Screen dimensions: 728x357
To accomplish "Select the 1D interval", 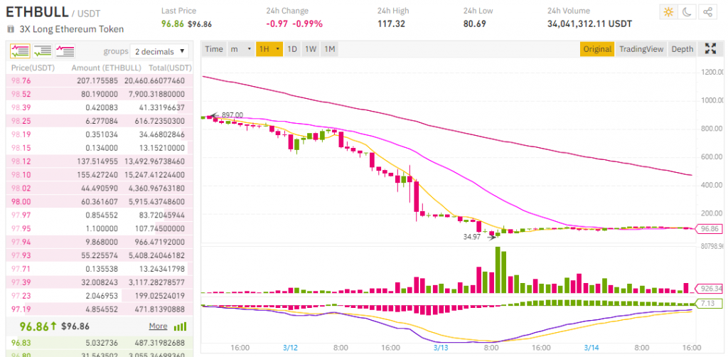I will [292, 49].
